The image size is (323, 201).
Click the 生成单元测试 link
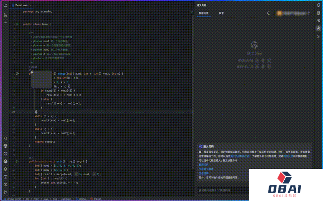[206, 169]
